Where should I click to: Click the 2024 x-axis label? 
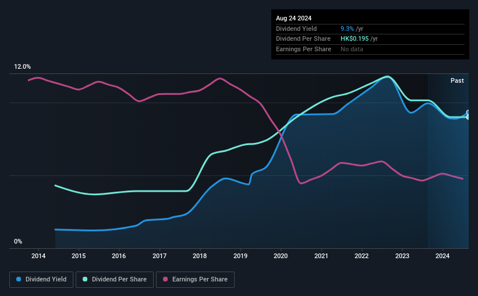(442, 256)
